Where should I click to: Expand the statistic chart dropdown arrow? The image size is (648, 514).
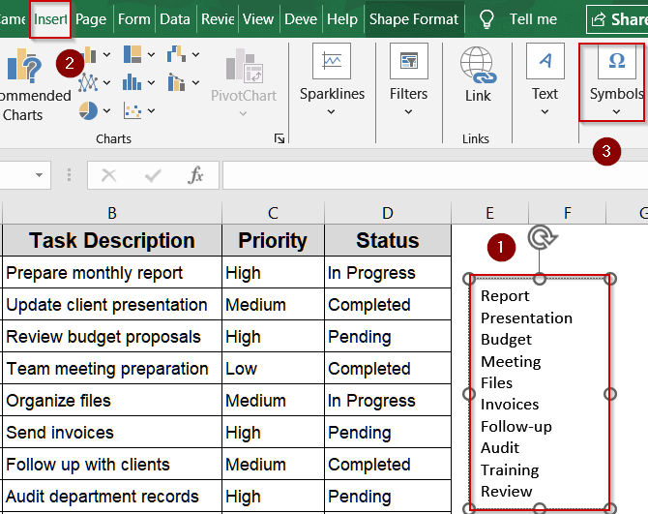[151, 82]
